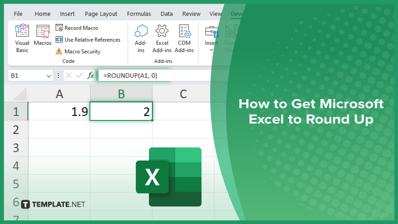Confirm formula with the checkmark icon
This screenshot has height=224, width=398.
79,75
